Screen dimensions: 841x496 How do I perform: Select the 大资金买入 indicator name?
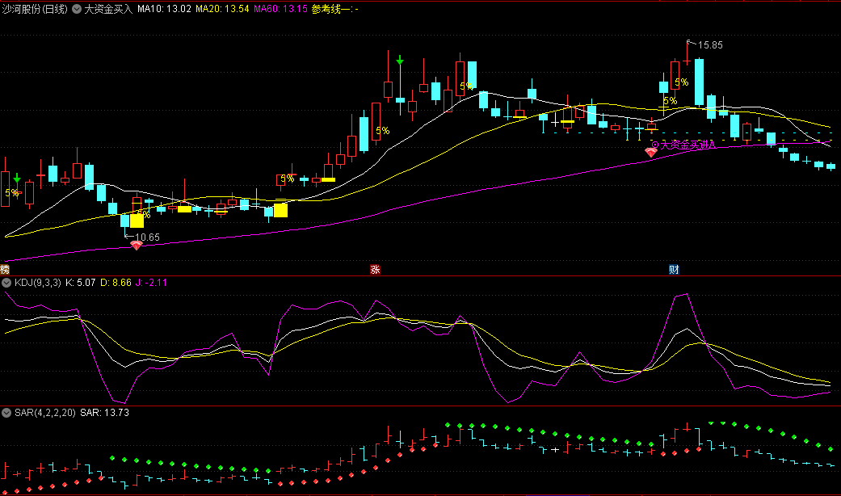pos(108,9)
